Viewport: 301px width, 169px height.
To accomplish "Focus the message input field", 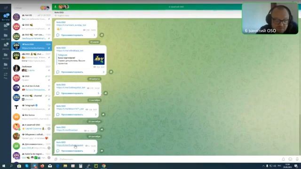I will click(169, 159).
